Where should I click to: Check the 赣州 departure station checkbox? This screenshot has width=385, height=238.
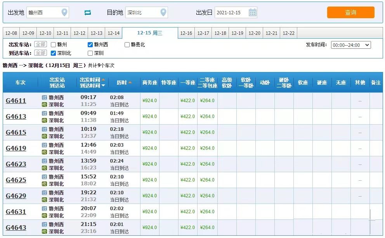pos(54,45)
